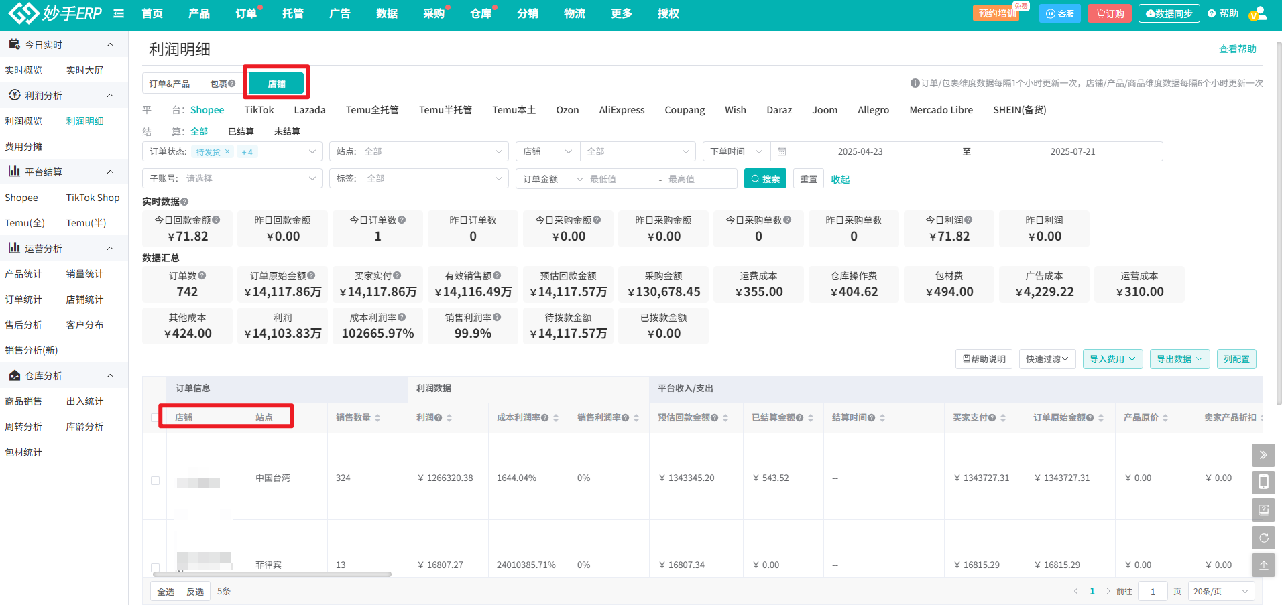
Task: Click the double-arrow expand floating icon
Action: [x=1263, y=455]
